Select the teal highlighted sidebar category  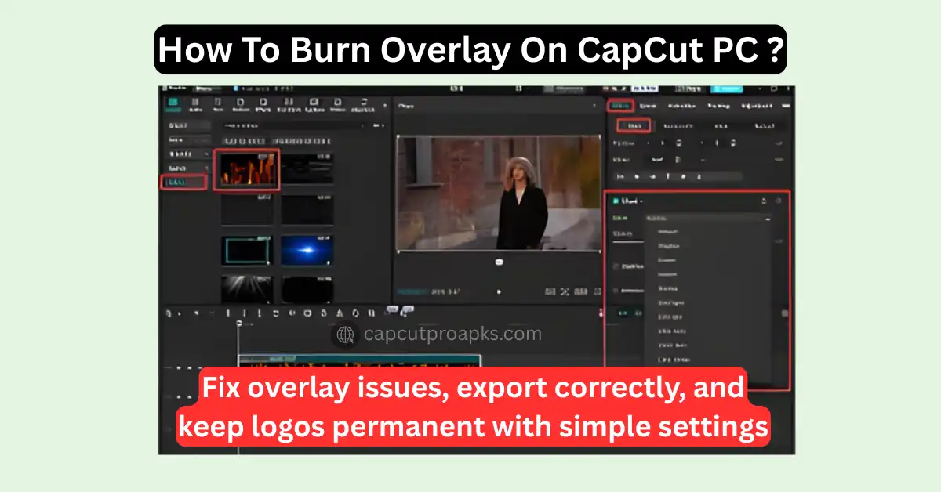[x=183, y=182]
